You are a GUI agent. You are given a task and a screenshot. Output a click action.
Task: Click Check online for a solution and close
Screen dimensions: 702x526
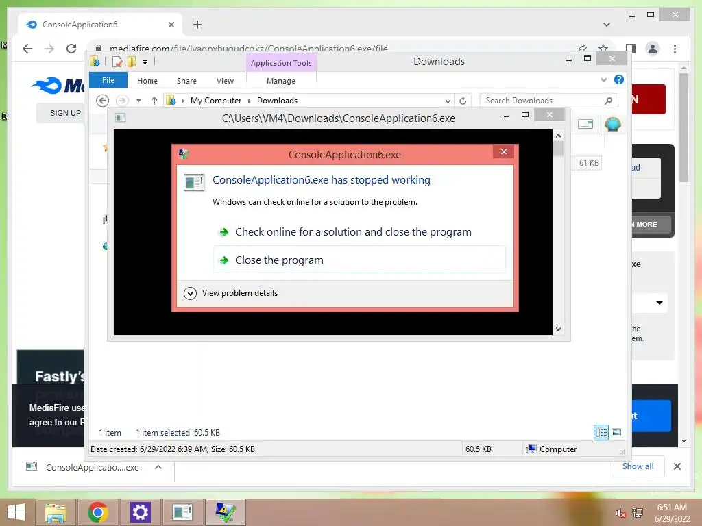(353, 232)
